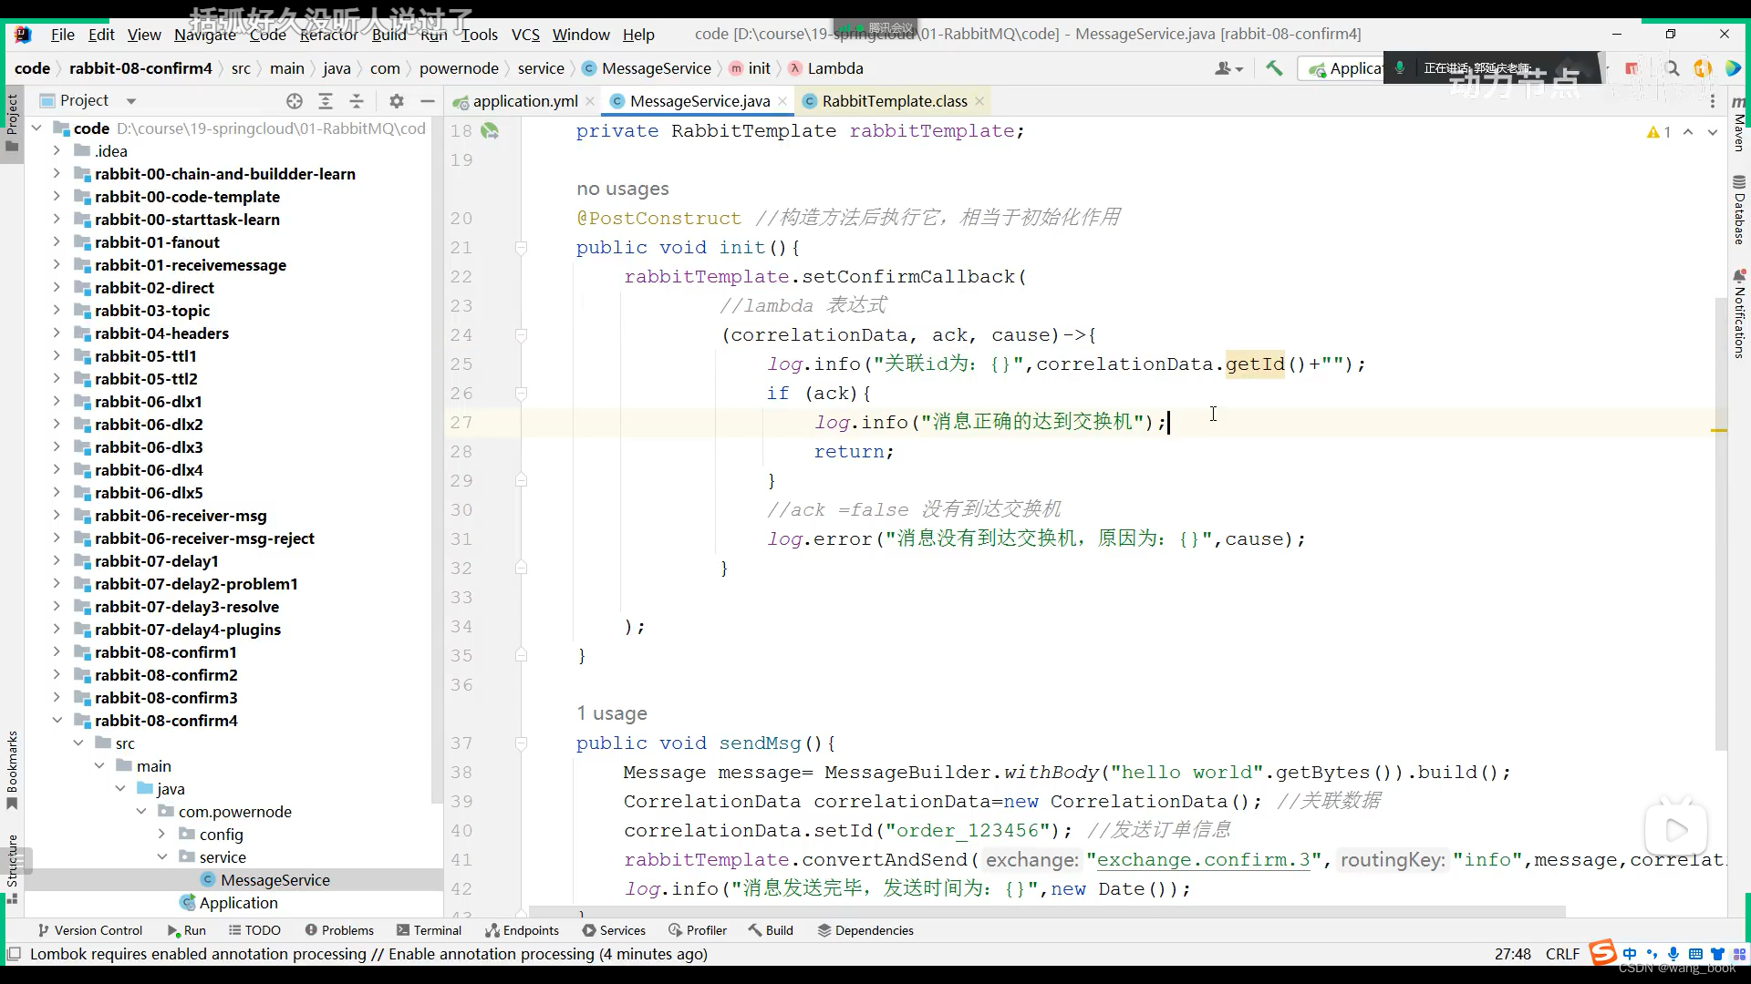1751x984 pixels.
Task: Click the Build project hammer icon
Action: pyautogui.click(x=1274, y=68)
